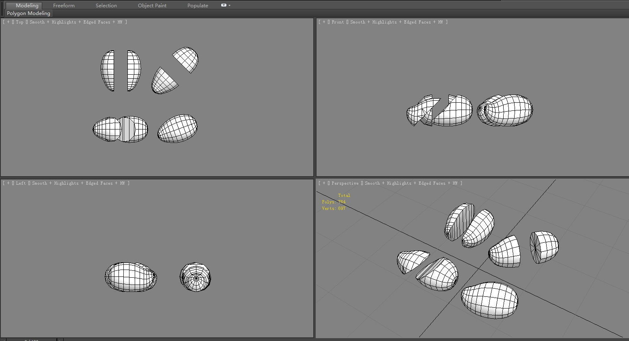The image size is (629, 341).
Task: Click the Front view name label menu
Action: tap(338, 22)
